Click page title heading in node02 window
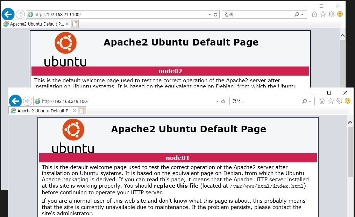 (181, 42)
